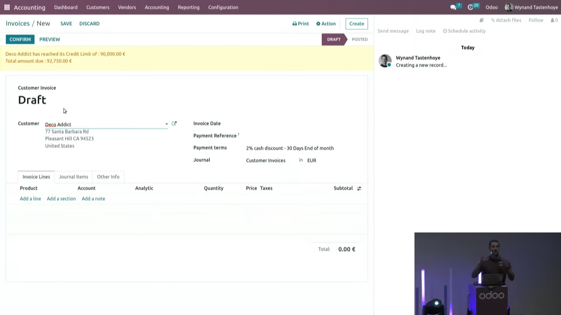561x315 pixels.
Task: Click the DISCARD button
Action: coord(90,24)
